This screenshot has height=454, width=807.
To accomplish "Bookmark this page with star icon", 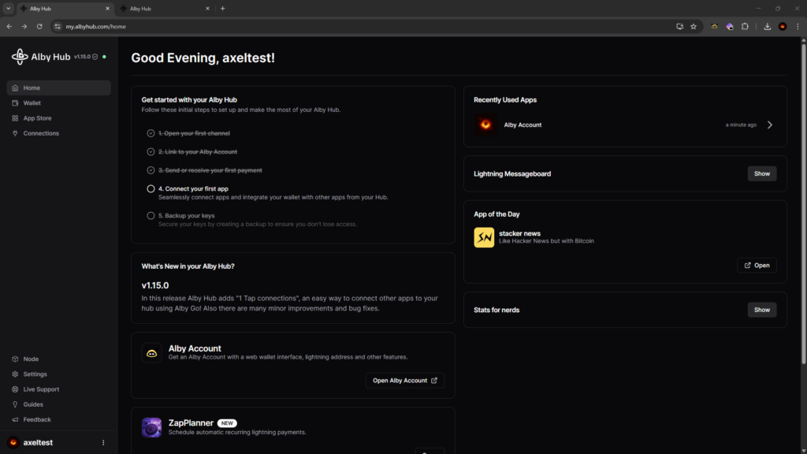I will 694,26.
